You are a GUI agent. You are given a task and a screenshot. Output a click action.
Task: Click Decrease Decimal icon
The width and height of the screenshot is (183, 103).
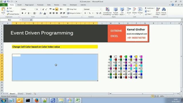click(100, 13)
